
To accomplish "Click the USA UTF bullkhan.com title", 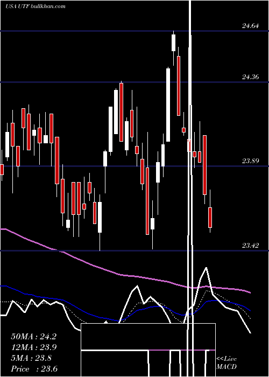I will pyautogui.click(x=36, y=6).
